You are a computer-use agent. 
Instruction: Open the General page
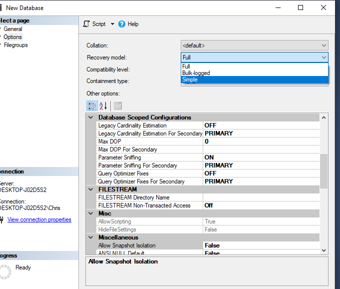coord(13,29)
